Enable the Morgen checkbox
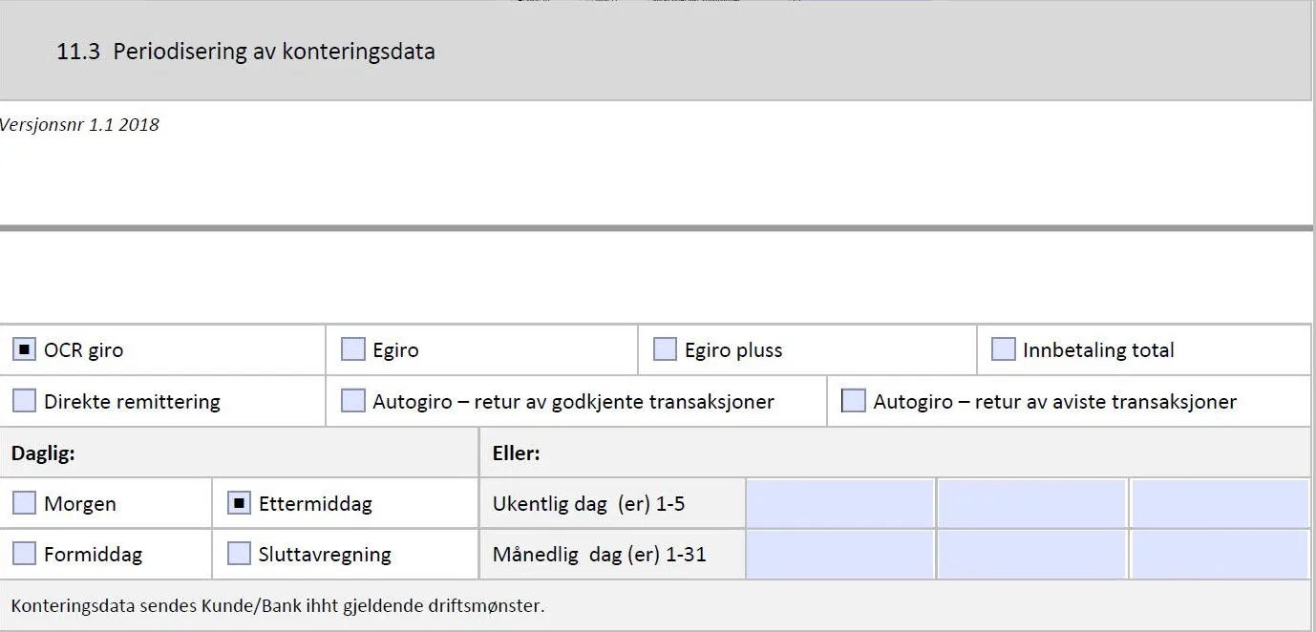1316x632 pixels. tap(24, 503)
